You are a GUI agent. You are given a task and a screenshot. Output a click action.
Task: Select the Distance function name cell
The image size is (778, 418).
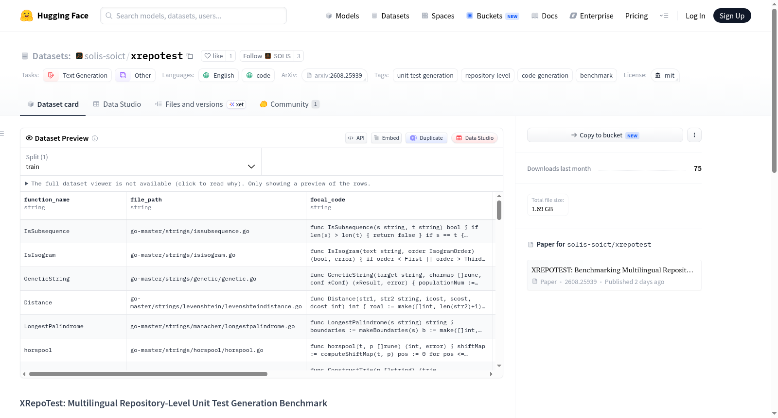click(73, 302)
